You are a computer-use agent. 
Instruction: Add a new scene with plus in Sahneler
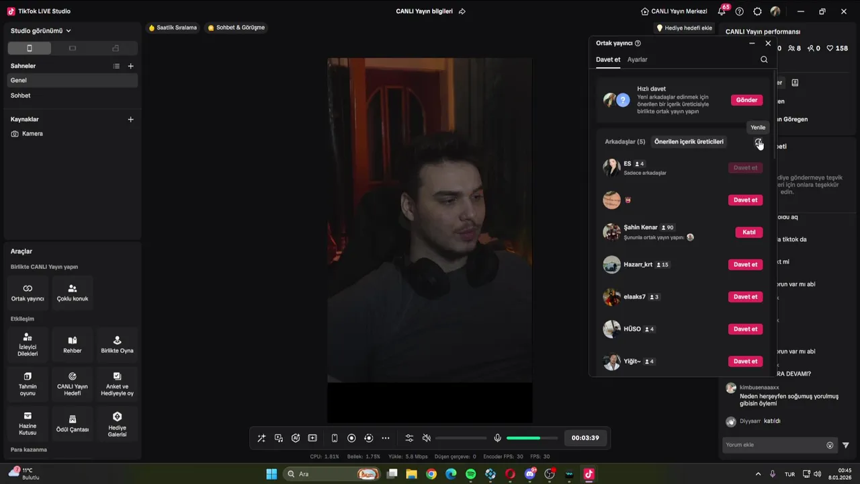[x=131, y=66]
